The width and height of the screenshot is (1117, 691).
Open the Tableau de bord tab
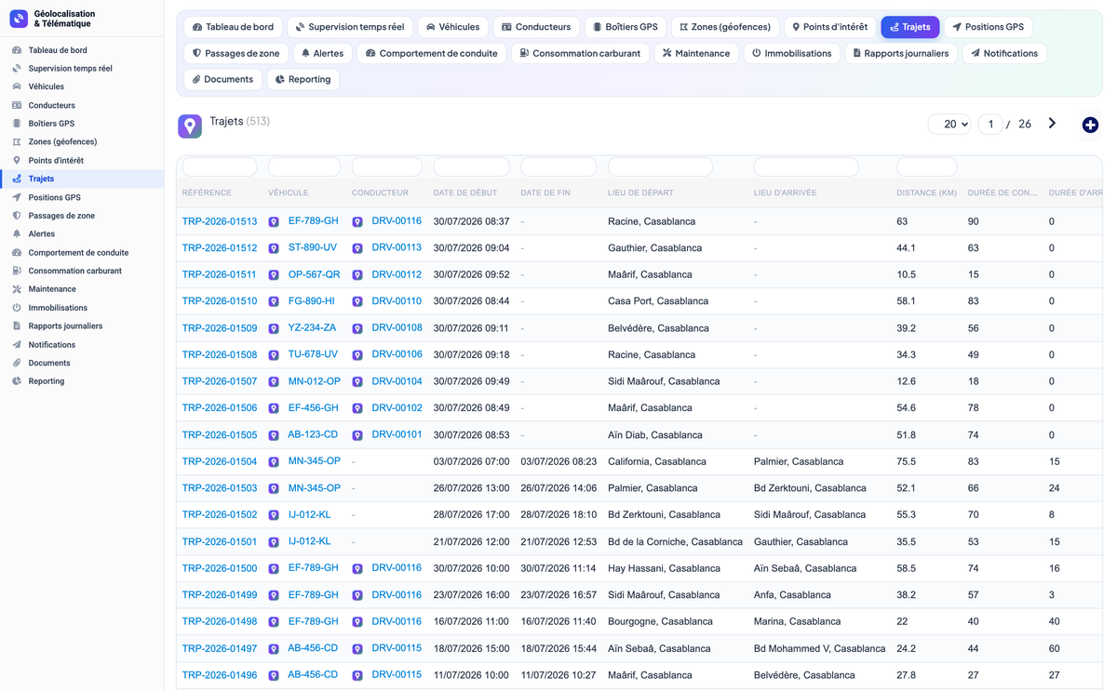[233, 27]
